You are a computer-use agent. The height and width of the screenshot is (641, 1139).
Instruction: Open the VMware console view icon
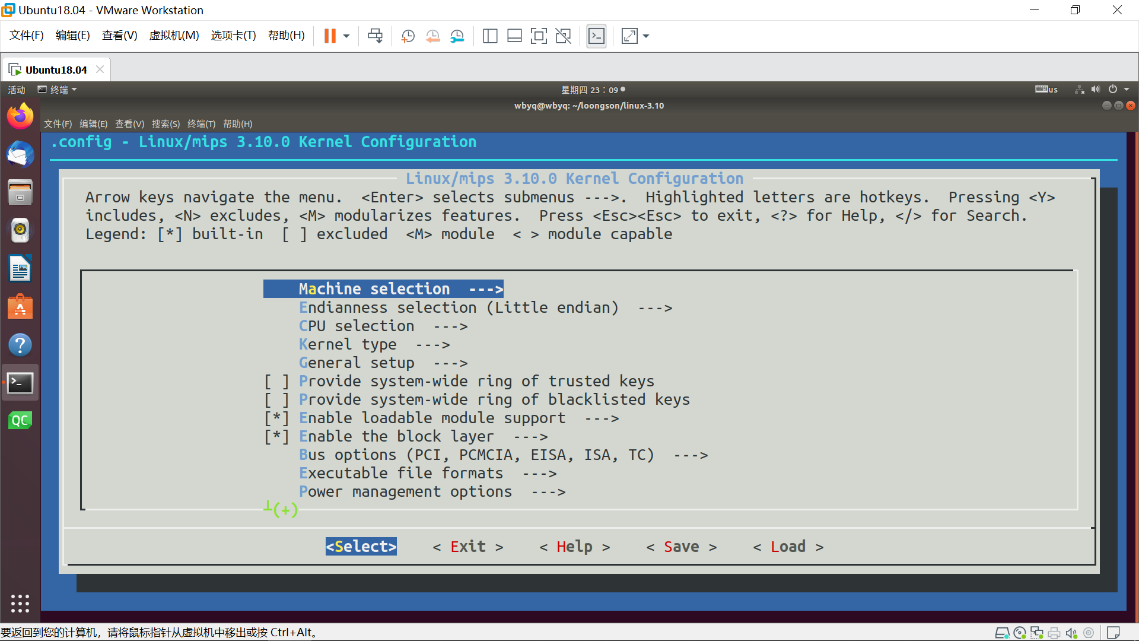[x=596, y=36]
